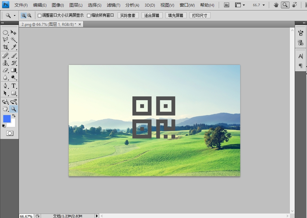This screenshot has width=307, height=218.
Task: Collapse the toolbox panel using double arrows
Action: [3, 23]
